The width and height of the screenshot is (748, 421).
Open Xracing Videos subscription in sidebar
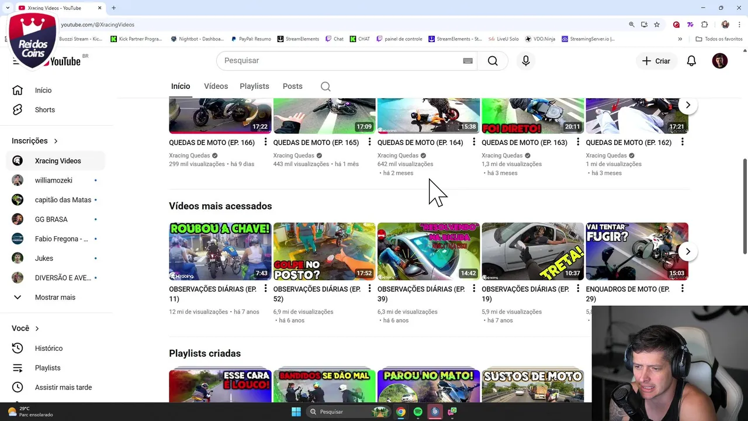tap(56, 161)
